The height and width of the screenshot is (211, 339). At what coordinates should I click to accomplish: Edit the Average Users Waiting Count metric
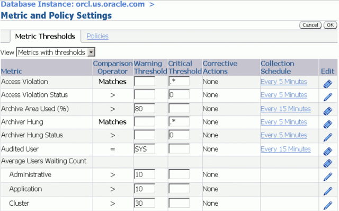pyautogui.click(x=328, y=163)
